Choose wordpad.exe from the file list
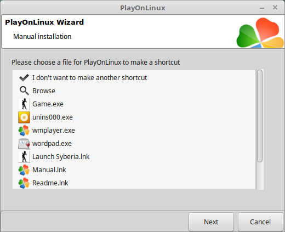Screen dimensions: 285x232 pyautogui.click(x=52, y=144)
